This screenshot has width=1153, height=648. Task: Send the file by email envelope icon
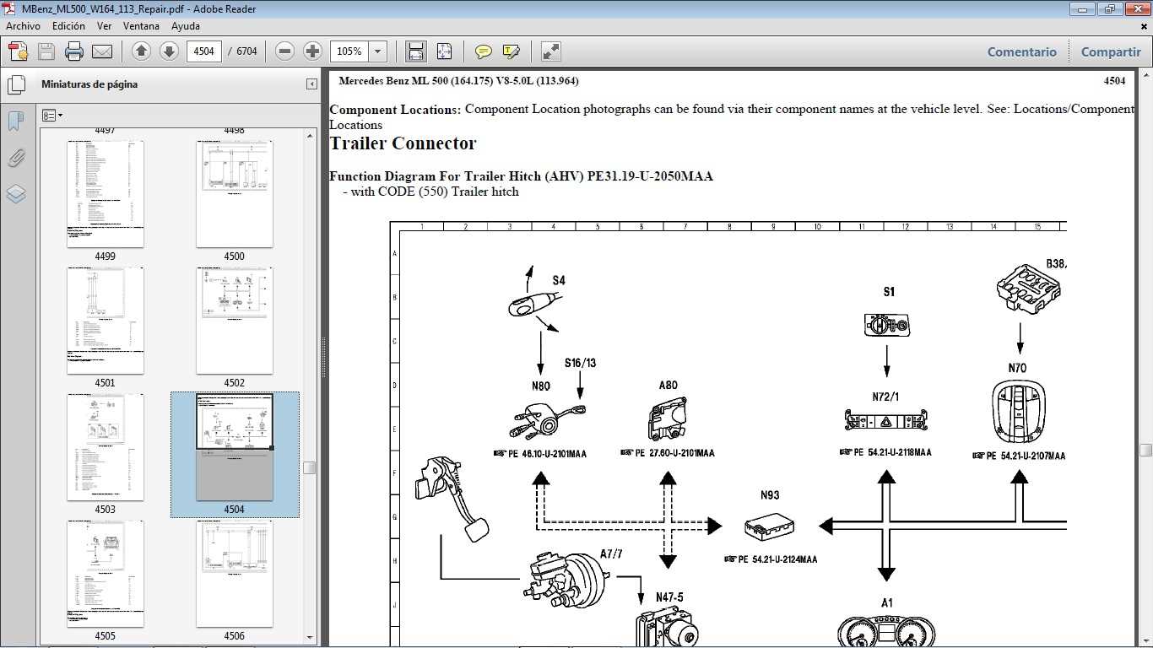[x=102, y=51]
